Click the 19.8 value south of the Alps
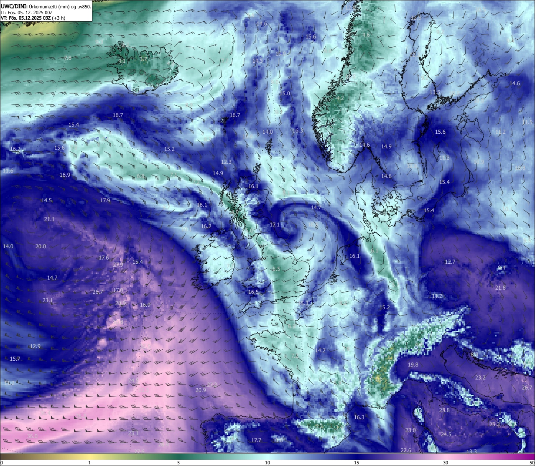 tap(413, 365)
